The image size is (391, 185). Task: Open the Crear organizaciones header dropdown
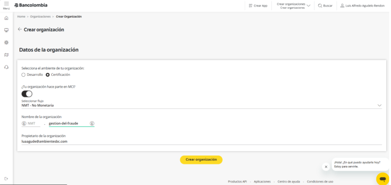tap(293, 6)
